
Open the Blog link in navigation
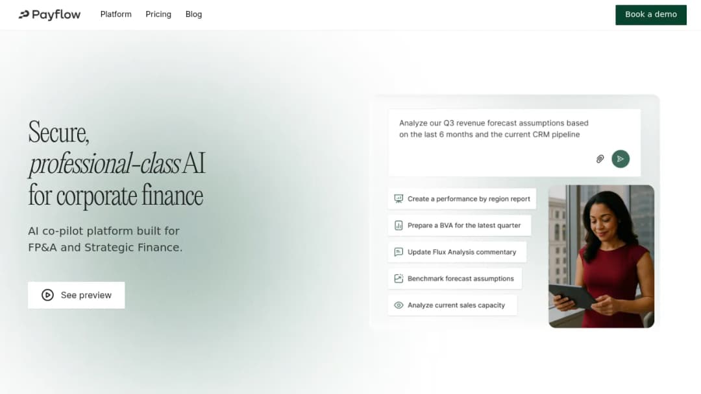(x=193, y=14)
